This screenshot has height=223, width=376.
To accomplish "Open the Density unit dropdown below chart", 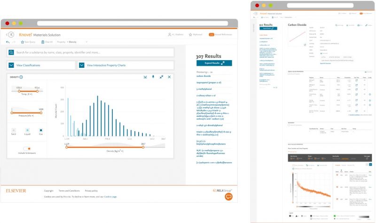I will coord(115,151).
